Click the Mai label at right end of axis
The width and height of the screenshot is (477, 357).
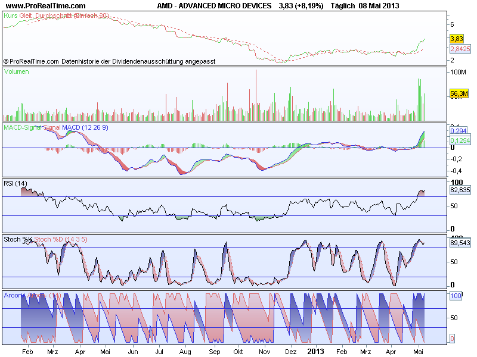click(419, 352)
